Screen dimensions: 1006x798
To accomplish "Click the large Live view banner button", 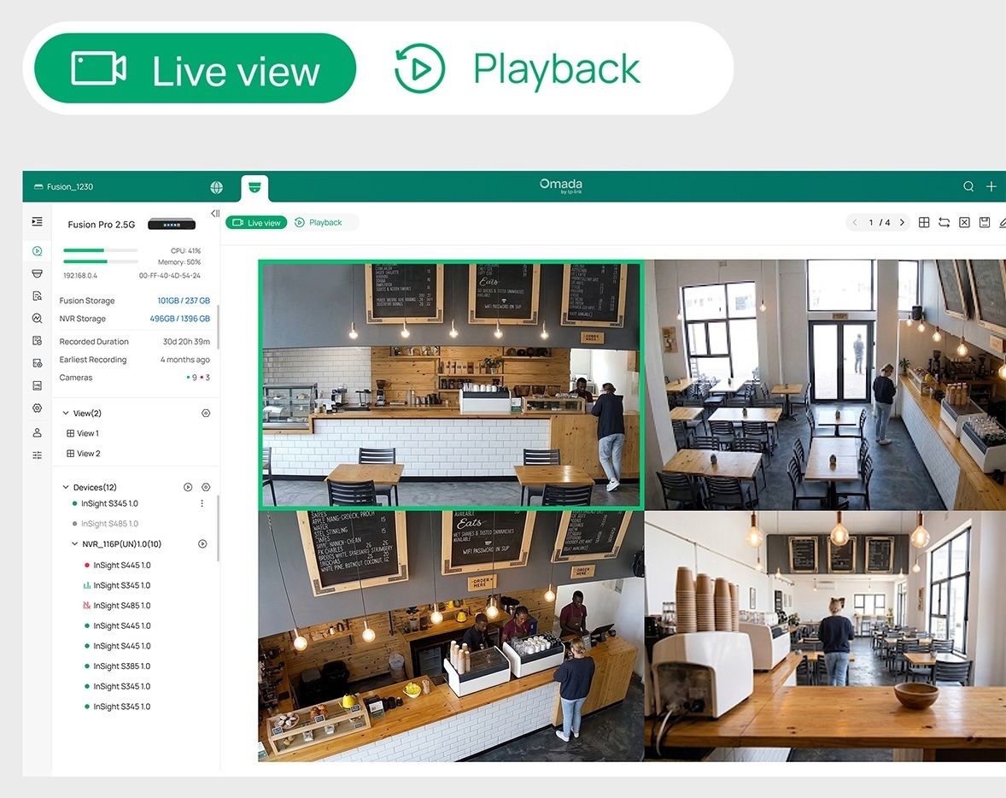I will coord(195,68).
